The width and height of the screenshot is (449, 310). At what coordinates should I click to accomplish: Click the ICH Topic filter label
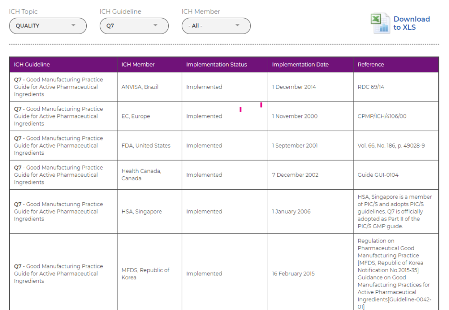(x=23, y=11)
